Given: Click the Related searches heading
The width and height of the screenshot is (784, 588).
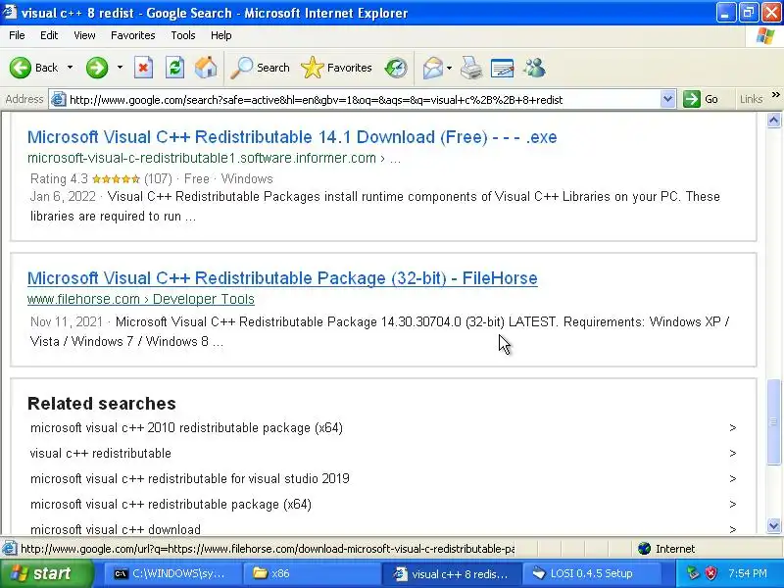Looking at the screenshot, I should pos(102,404).
